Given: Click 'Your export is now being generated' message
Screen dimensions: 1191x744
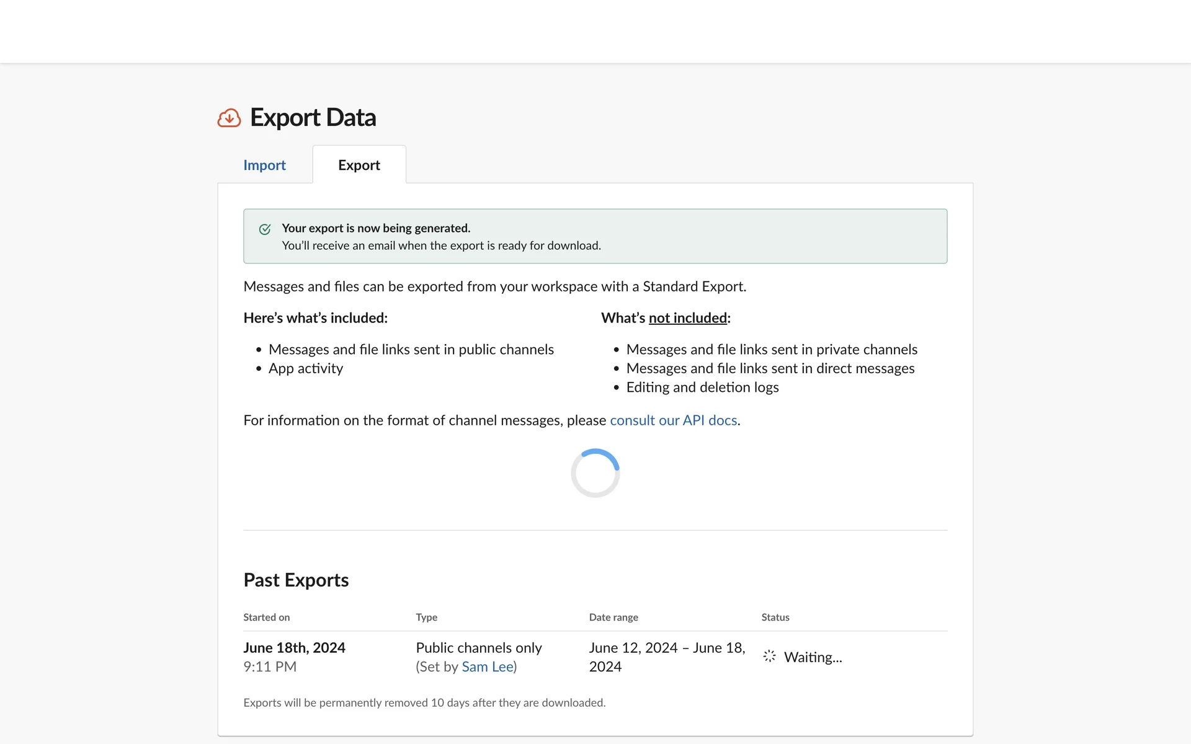Looking at the screenshot, I should (x=376, y=228).
